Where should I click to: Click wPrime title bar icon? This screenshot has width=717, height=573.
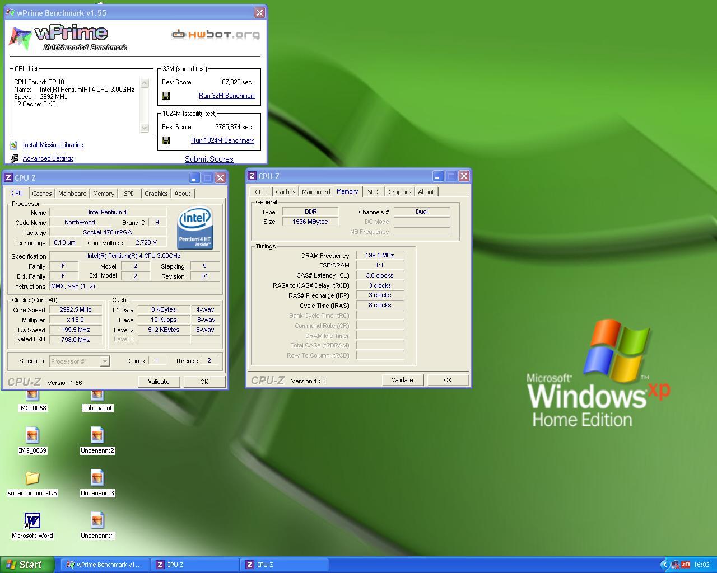[10, 12]
